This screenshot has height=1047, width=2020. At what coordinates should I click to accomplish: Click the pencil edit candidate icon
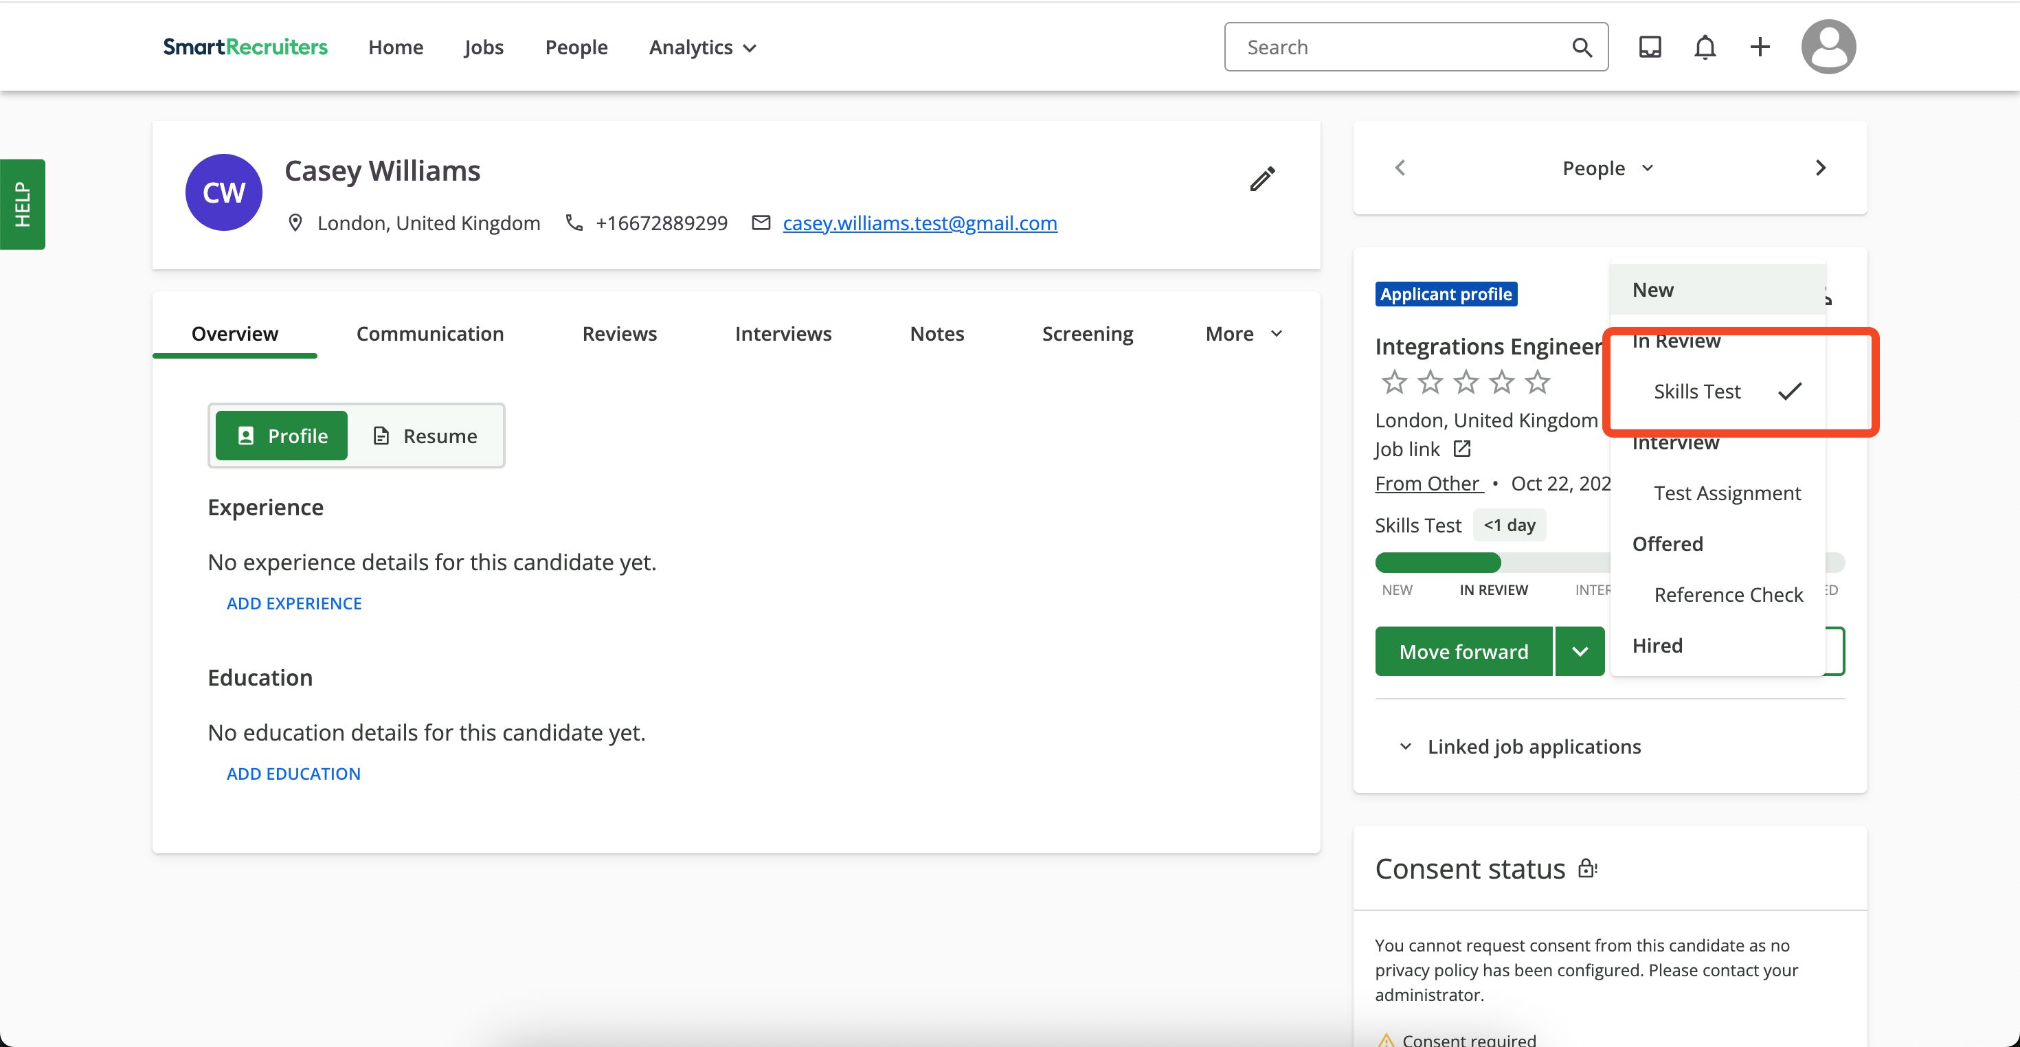point(1261,179)
